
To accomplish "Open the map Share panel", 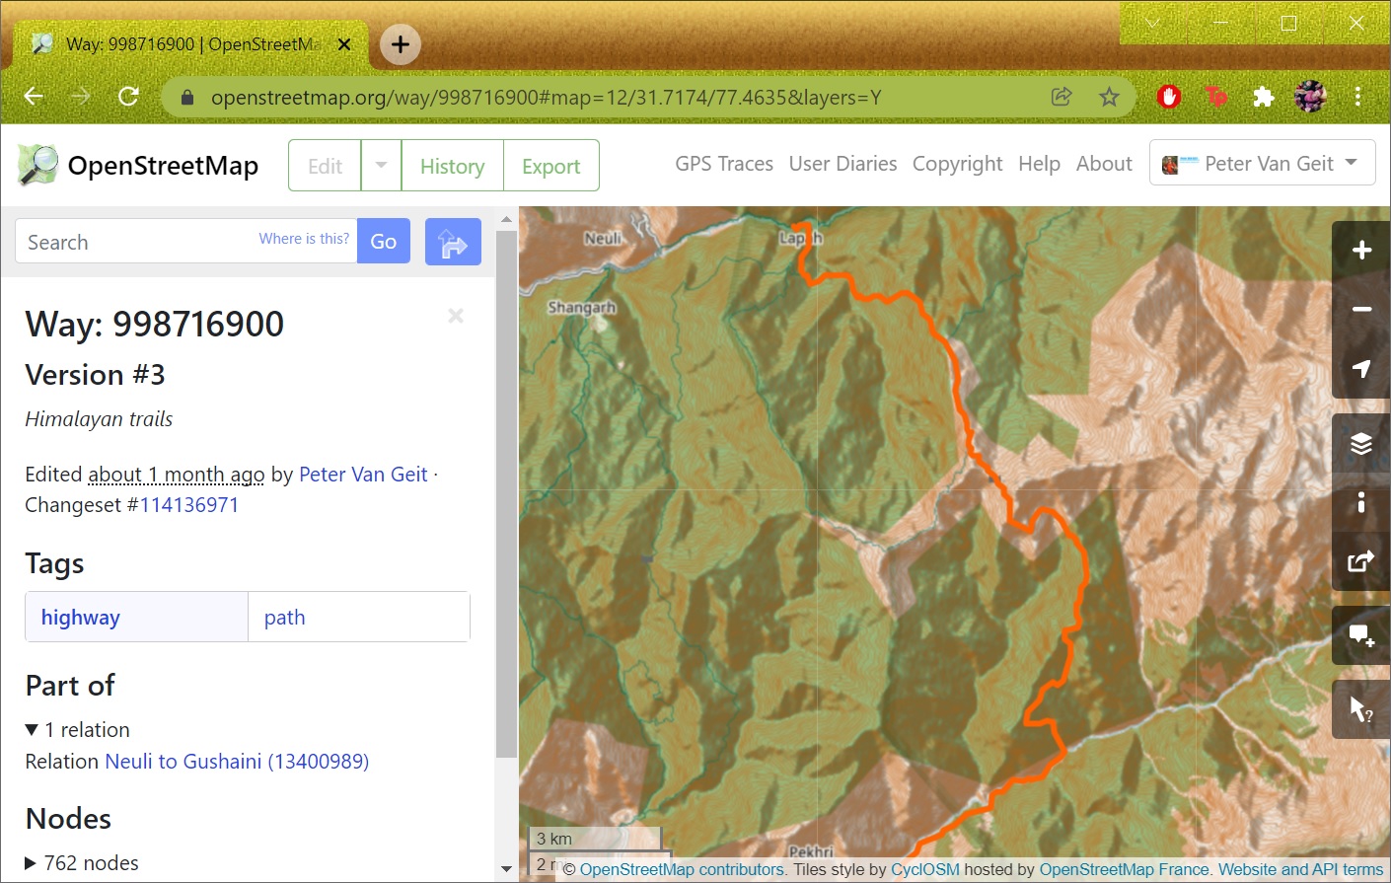I will [x=1361, y=562].
